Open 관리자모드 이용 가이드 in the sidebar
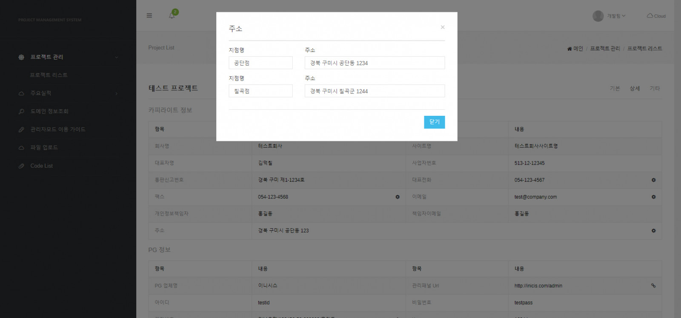 [58, 129]
